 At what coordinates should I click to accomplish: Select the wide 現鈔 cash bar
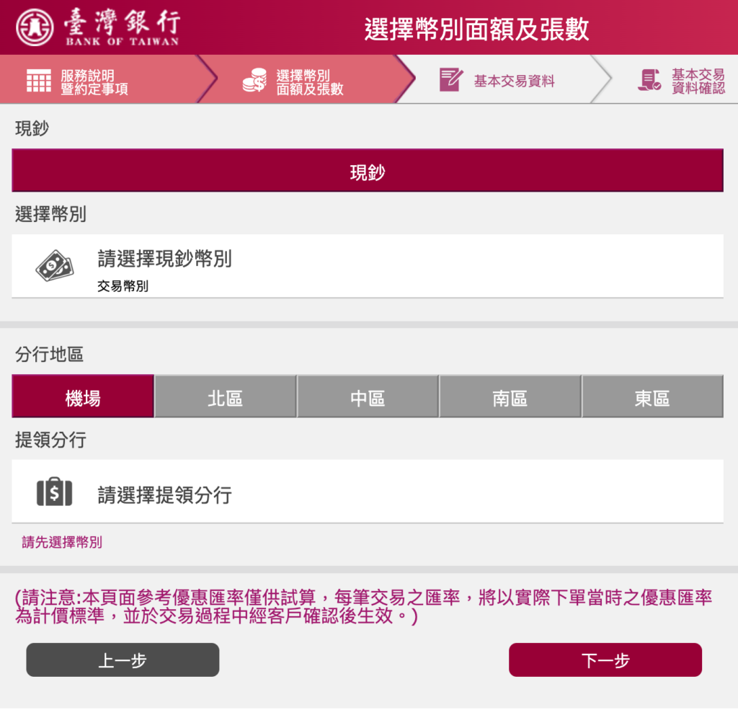pos(368,172)
